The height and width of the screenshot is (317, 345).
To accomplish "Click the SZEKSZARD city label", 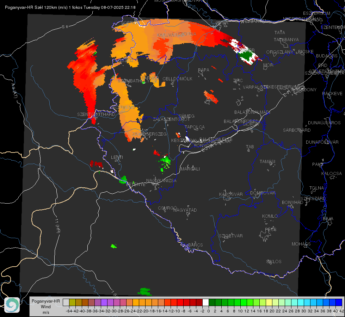I will click(x=313, y=198).
